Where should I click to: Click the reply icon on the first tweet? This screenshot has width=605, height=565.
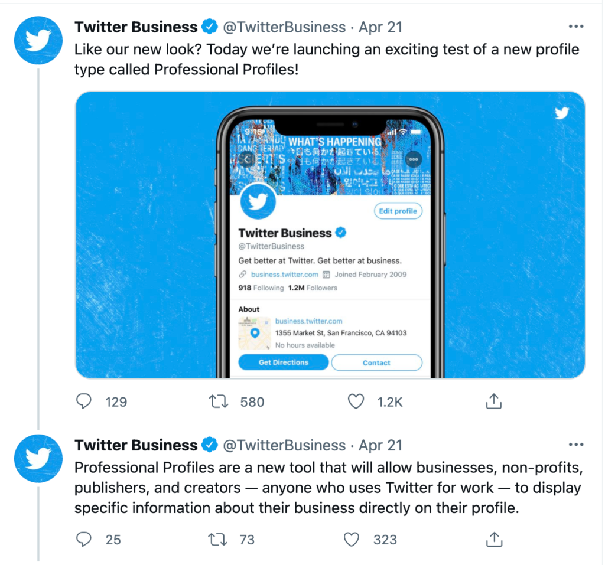(x=83, y=401)
